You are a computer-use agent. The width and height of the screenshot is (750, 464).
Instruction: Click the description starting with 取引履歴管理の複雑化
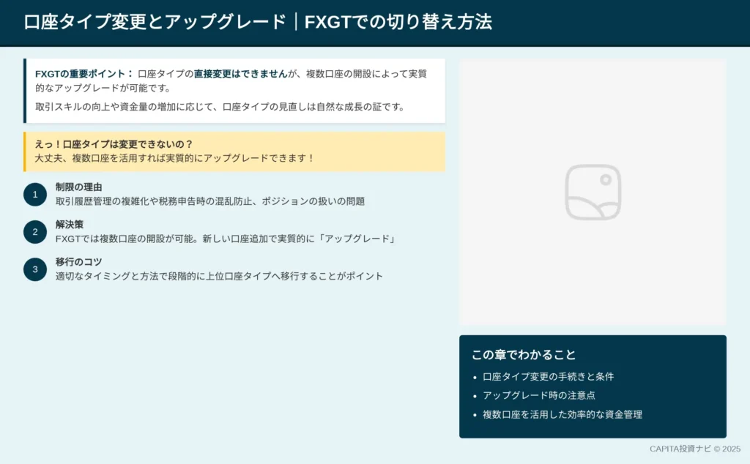pyautogui.click(x=209, y=201)
